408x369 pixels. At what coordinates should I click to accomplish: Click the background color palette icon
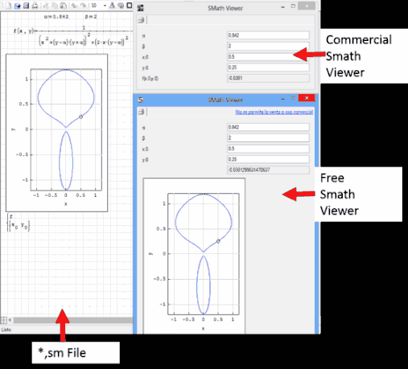click(121, 6)
